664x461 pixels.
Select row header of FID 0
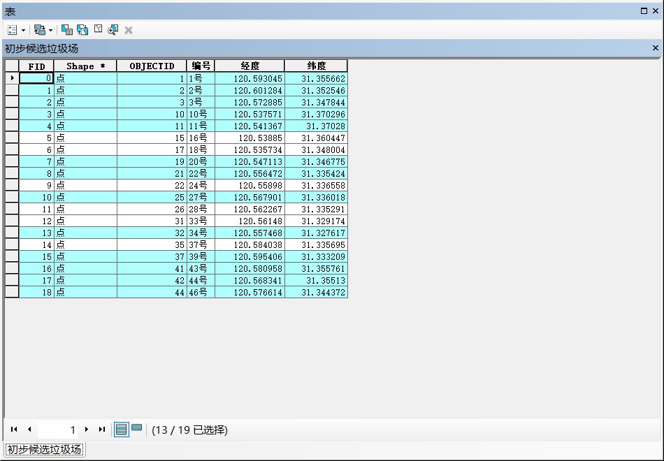pyautogui.click(x=12, y=78)
